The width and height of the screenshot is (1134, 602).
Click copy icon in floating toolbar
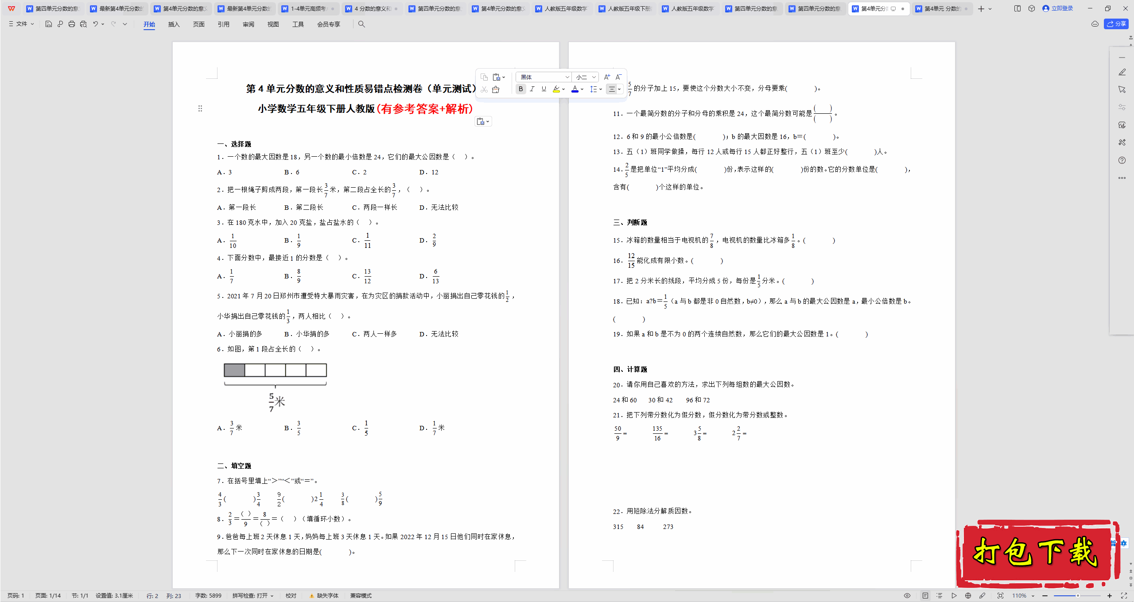click(484, 77)
